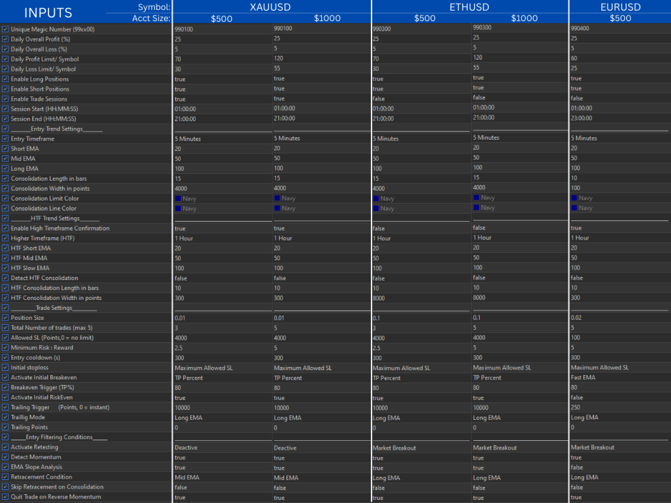The image size is (671, 503).
Task: Open XAUUSD $500 Activate Retesting Deactive value
Action: coord(186,447)
